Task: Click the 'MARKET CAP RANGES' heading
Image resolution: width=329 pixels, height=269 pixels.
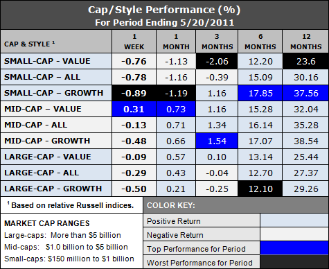Action: pos(47,223)
